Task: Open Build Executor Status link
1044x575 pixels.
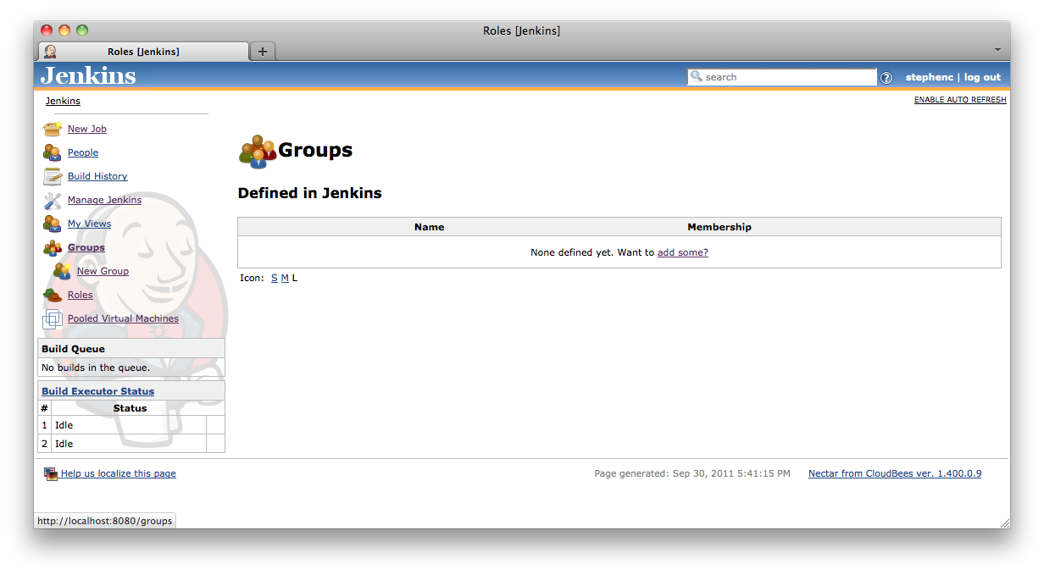Action: tap(97, 391)
